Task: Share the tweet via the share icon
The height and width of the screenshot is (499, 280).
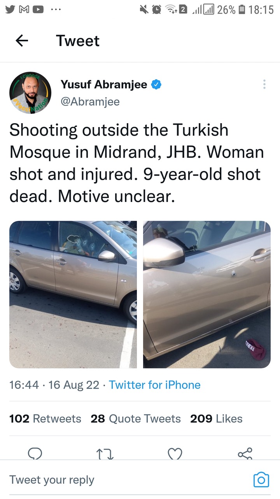Action: [x=245, y=453]
